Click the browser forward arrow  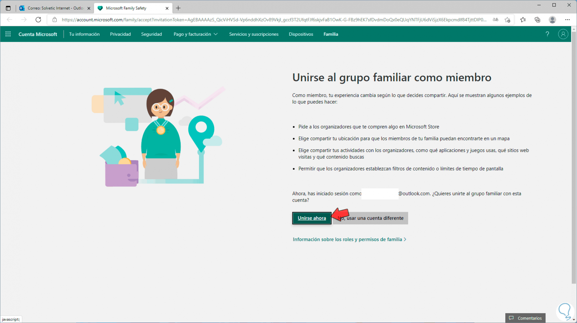24,20
